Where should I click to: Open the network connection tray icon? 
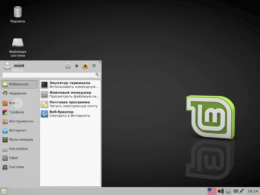pos(242,191)
